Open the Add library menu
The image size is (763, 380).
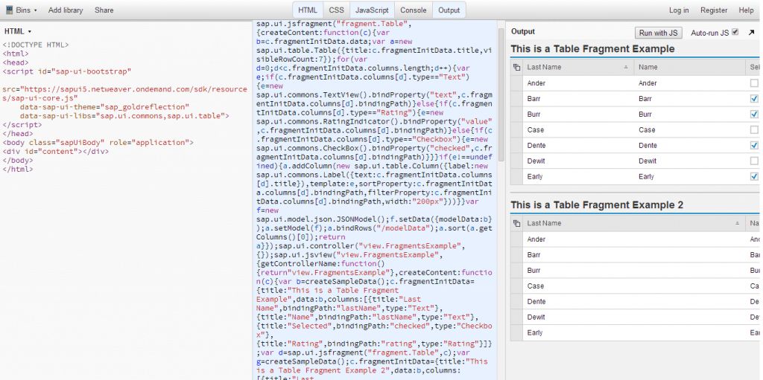(x=66, y=10)
